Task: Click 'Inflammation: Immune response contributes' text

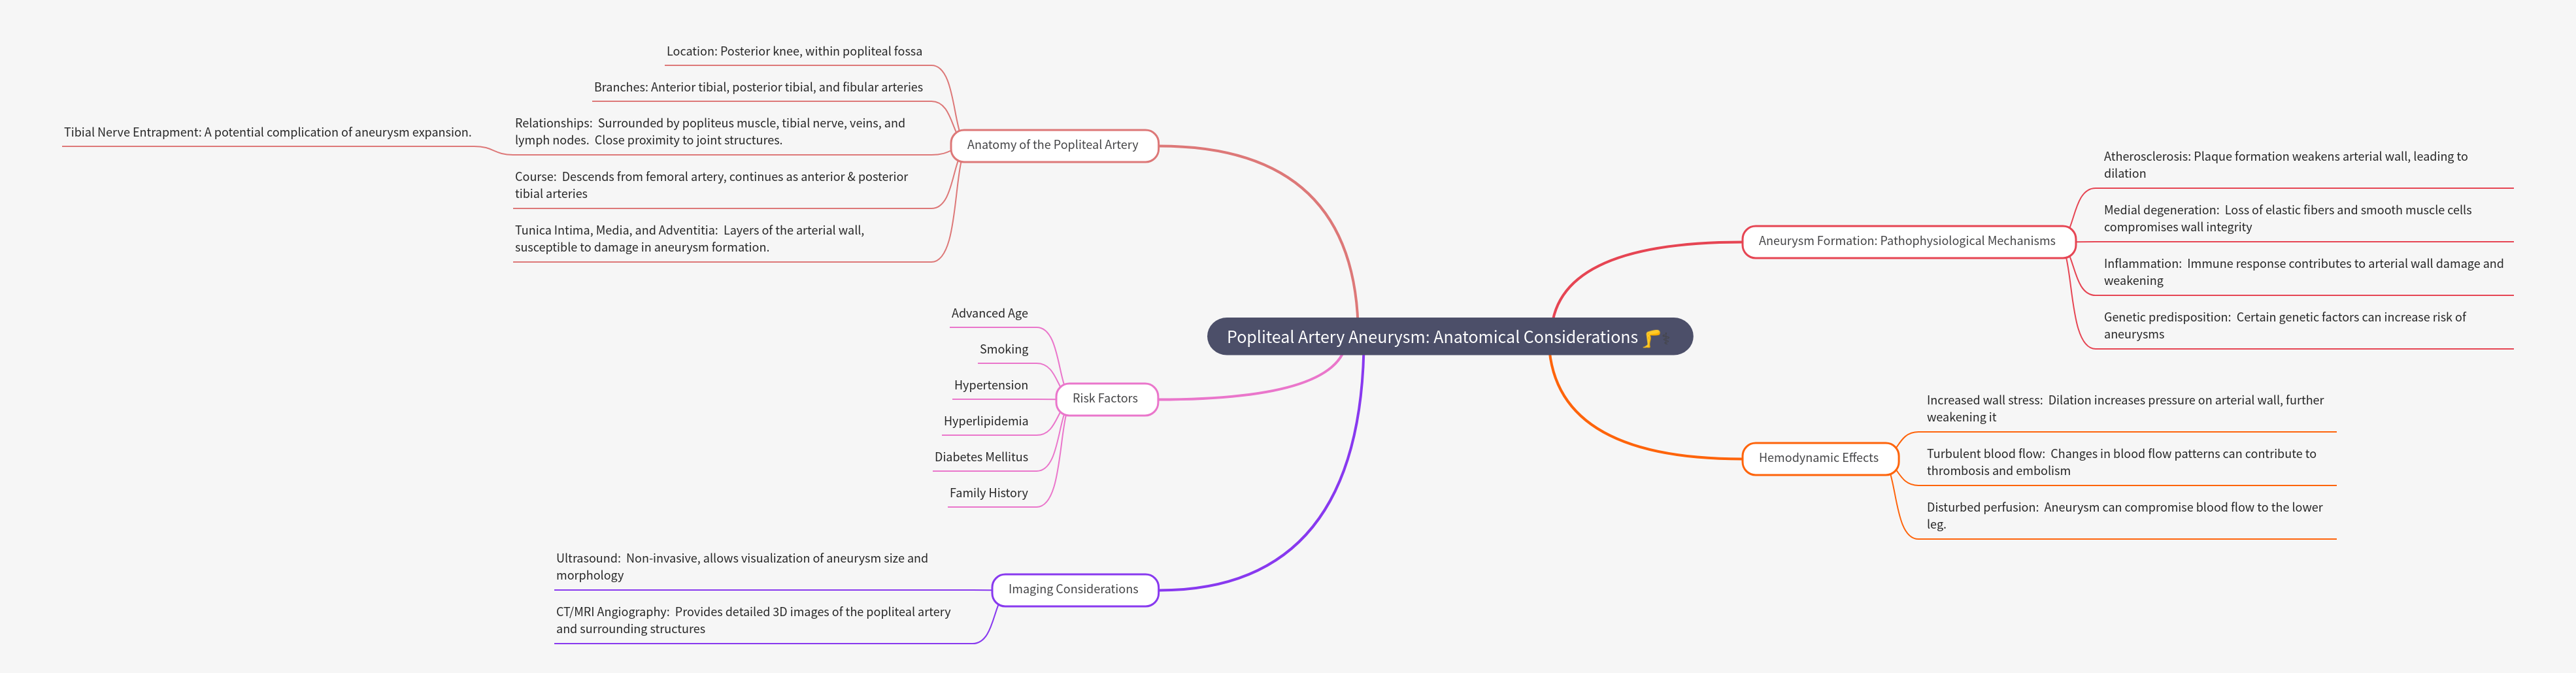Action: point(2303,272)
